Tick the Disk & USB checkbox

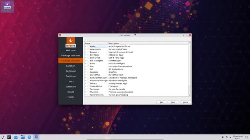coord(88,58)
